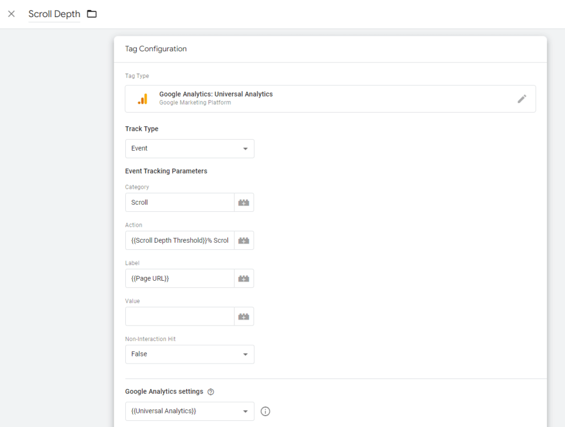Screen dimensions: 565x427
Task: Click the Action field with Scroll Depth Threshold
Action: pyautogui.click(x=179, y=241)
